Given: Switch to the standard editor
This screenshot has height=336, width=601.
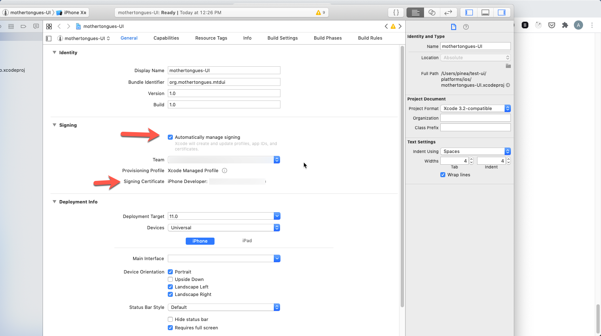Looking at the screenshot, I should (415, 13).
